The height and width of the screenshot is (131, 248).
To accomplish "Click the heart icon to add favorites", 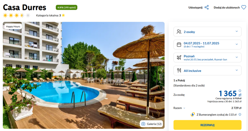I will pyautogui.click(x=244, y=7).
